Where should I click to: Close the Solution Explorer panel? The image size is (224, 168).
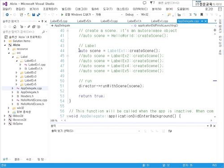tap(46, 22)
